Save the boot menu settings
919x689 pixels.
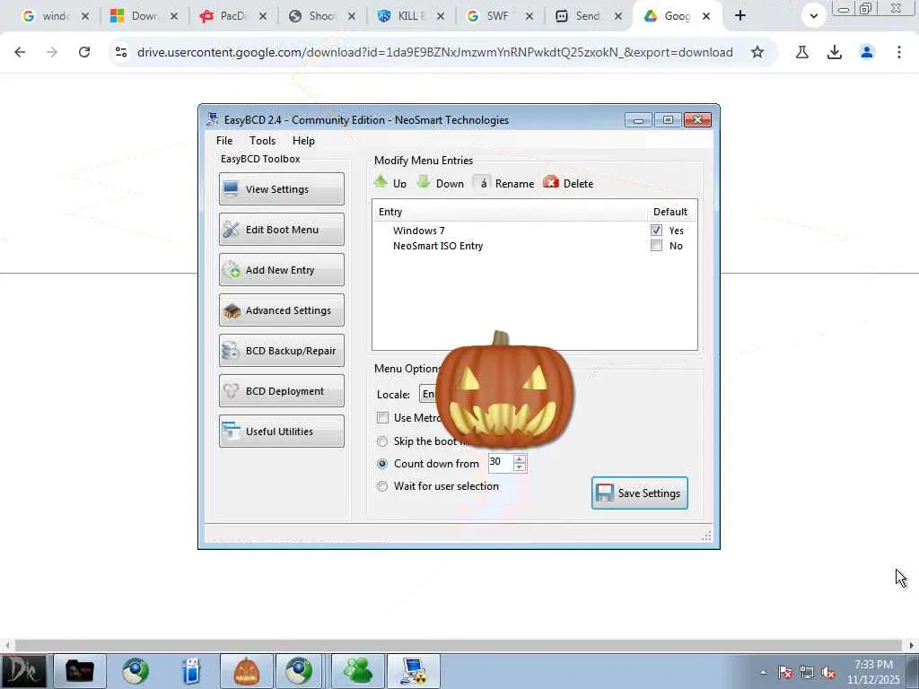(639, 493)
